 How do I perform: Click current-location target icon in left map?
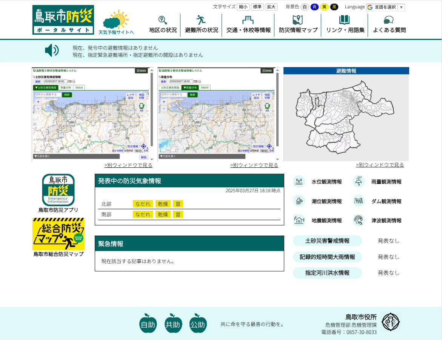point(143,146)
